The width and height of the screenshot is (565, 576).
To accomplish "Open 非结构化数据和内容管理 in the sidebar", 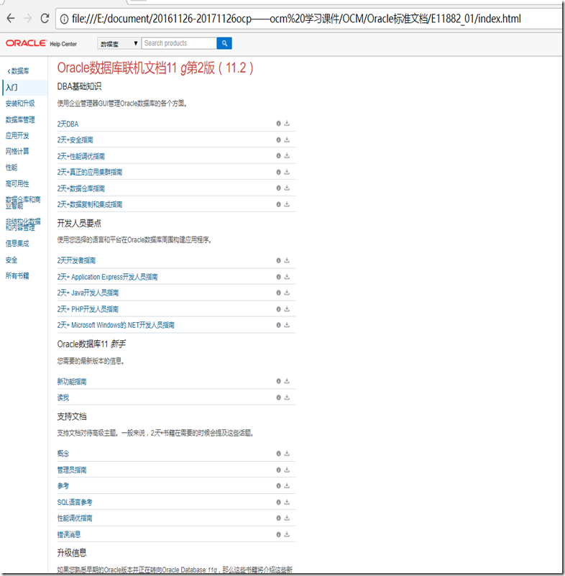I will [23, 224].
